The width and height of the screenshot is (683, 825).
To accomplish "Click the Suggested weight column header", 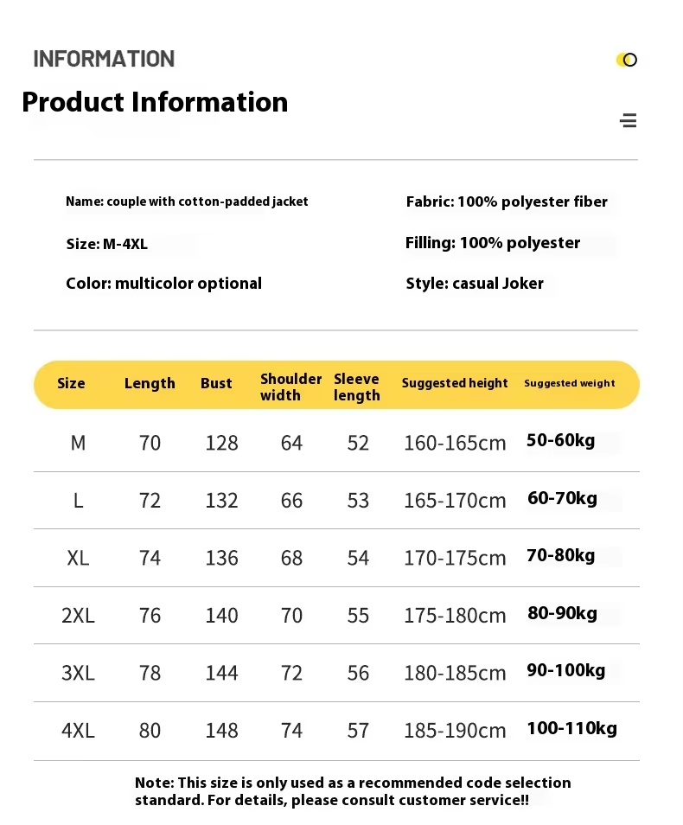I will tap(570, 383).
